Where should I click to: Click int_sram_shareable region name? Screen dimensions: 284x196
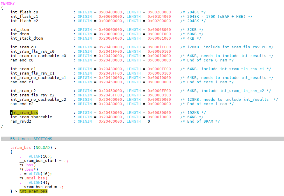[31, 117]
